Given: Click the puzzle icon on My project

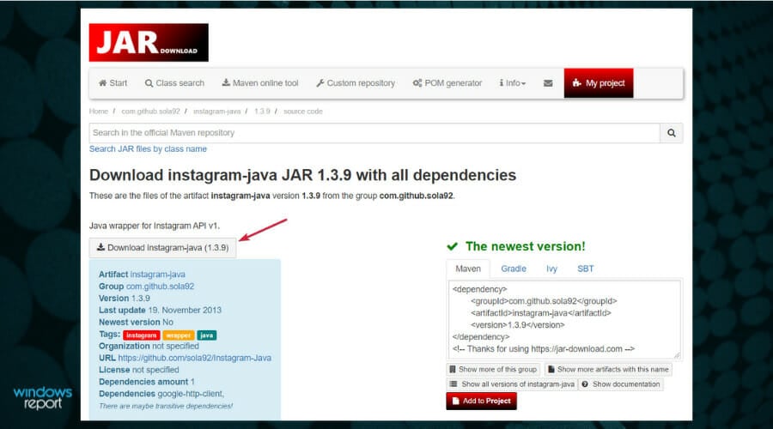Looking at the screenshot, I should pyautogui.click(x=577, y=83).
